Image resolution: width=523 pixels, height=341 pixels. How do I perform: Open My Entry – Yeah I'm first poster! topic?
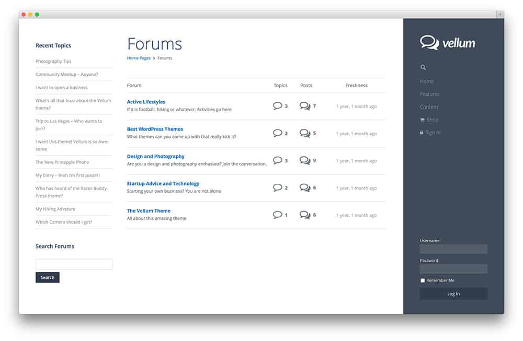click(67, 175)
